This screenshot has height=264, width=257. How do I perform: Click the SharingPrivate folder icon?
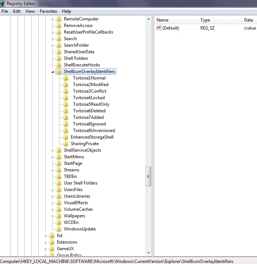(66, 144)
